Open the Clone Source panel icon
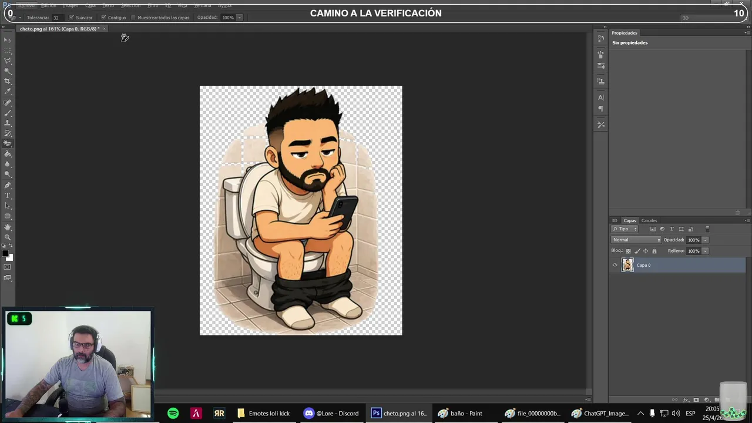This screenshot has height=423, width=752. pyautogui.click(x=600, y=80)
